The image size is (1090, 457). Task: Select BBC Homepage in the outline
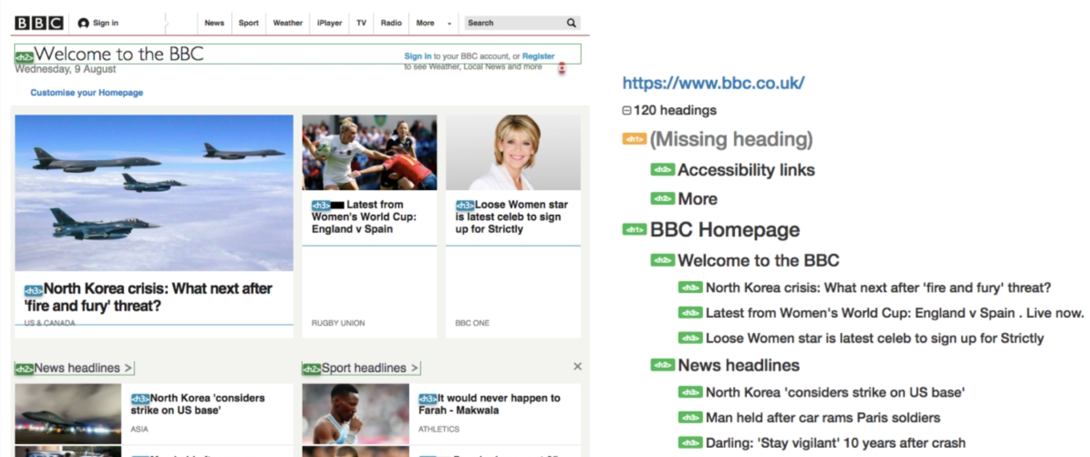pos(725,230)
